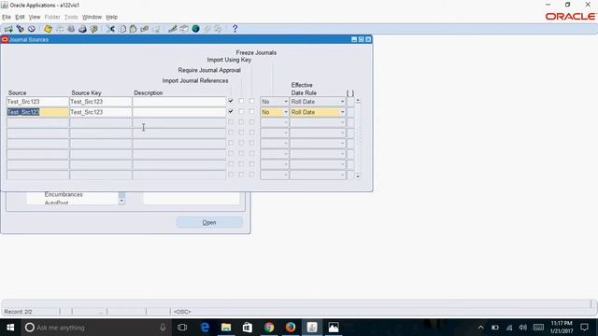
Task: Click the Next Step toolbar icon
Action: tap(60, 29)
